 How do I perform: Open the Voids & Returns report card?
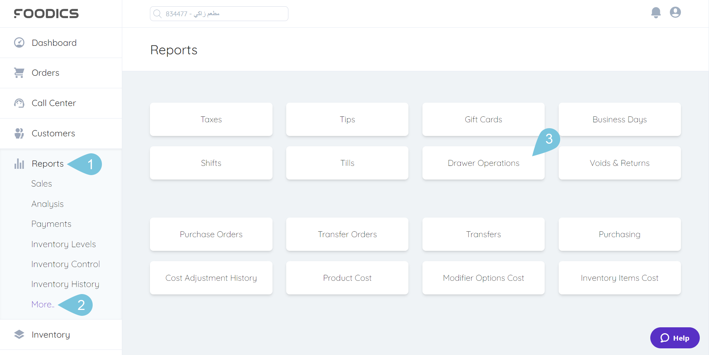tap(619, 163)
